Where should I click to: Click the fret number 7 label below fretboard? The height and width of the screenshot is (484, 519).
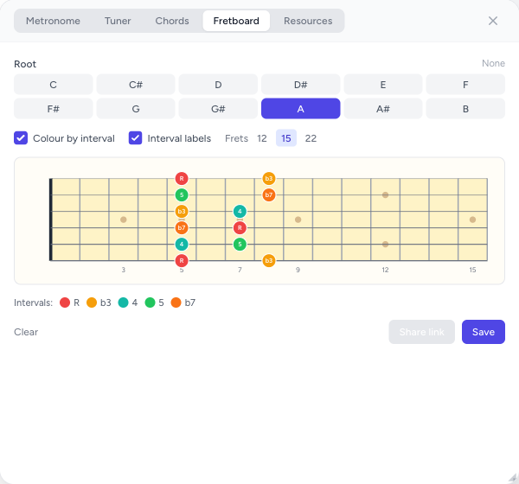click(x=240, y=270)
